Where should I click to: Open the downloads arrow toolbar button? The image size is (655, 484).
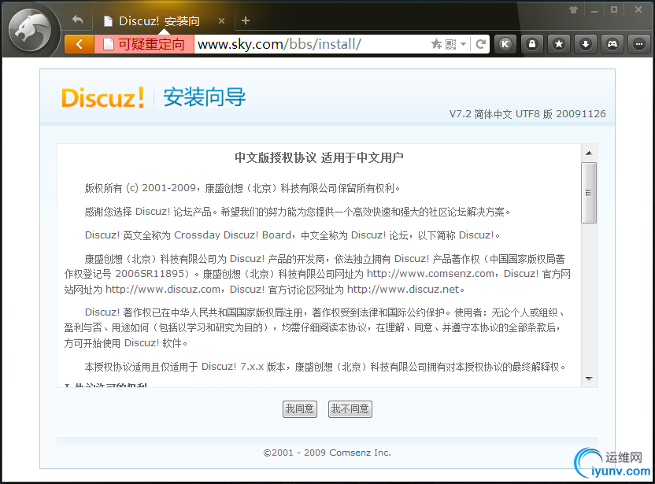(x=585, y=44)
